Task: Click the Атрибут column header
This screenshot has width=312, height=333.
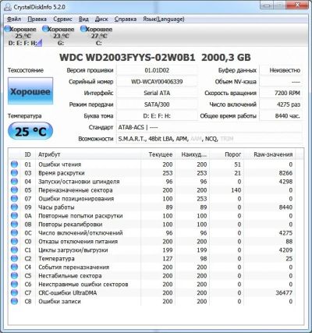Action: pos(88,154)
